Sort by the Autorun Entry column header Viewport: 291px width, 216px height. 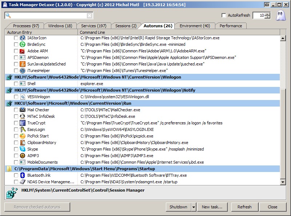click(x=41, y=32)
